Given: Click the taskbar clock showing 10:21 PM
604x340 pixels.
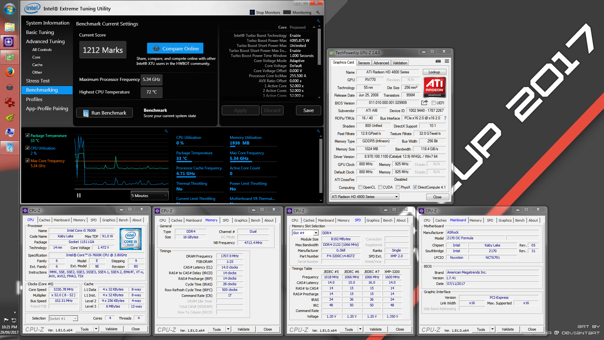Looking at the screenshot, I should tap(9, 327).
